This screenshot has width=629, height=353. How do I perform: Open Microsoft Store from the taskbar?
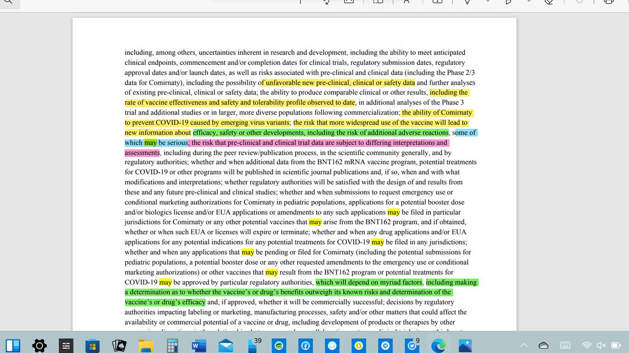pyautogui.click(x=93, y=346)
